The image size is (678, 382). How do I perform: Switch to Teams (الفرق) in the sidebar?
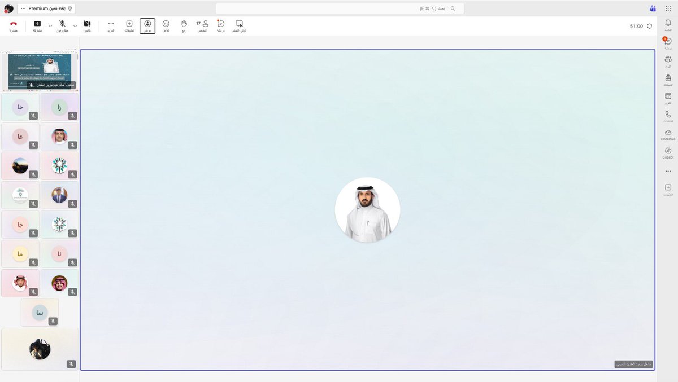(x=668, y=59)
